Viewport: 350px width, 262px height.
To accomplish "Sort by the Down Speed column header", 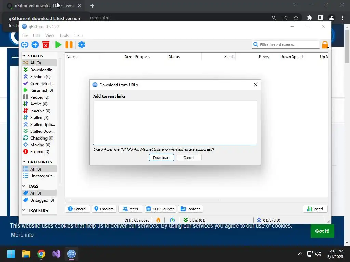I will 287,57.
